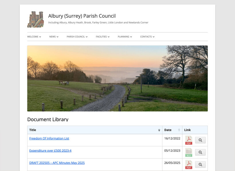This screenshot has height=171, width=235.
Task: Select the magnifier icon on the Expenditure 2023-4 row
Action: pyautogui.click(x=200, y=152)
